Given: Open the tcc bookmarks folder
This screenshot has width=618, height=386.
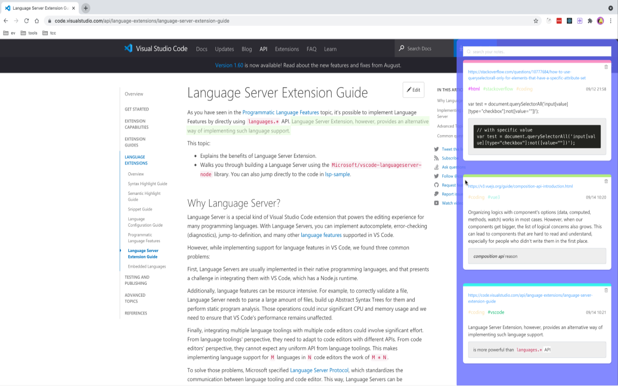Looking at the screenshot, I should (49, 33).
